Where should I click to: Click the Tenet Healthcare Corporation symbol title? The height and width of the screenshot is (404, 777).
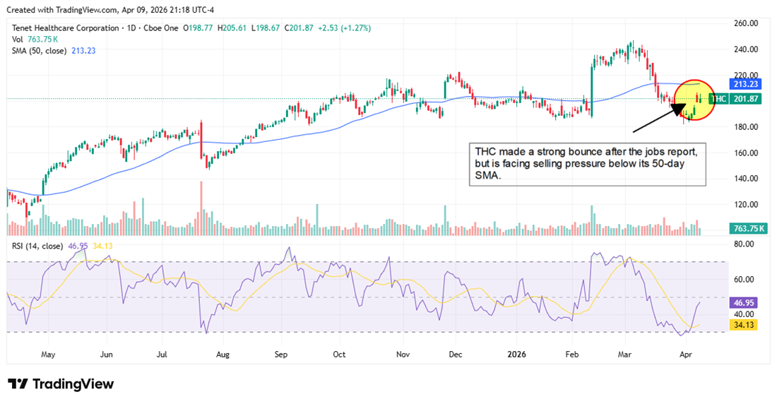pyautogui.click(x=66, y=28)
